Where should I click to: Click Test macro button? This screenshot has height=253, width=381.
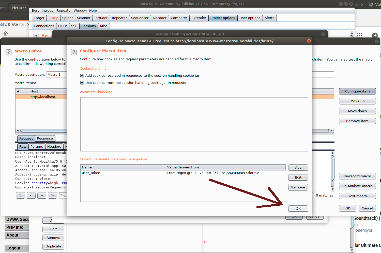coord(357,196)
